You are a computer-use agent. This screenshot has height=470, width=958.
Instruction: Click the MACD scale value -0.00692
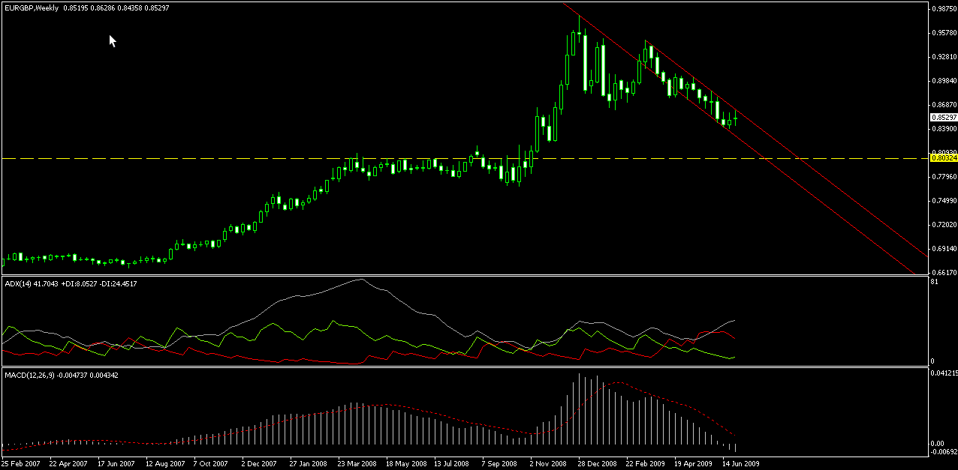[x=943, y=451]
